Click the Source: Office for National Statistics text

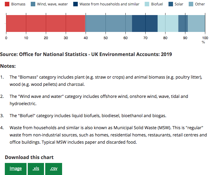(86, 54)
